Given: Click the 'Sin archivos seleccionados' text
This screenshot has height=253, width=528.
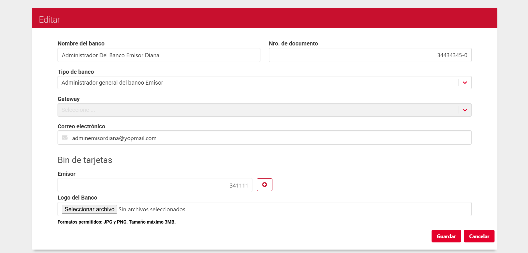Looking at the screenshot, I should point(152,210).
